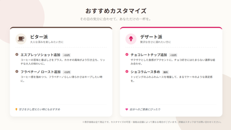Click +55円 badge next to エスプレッソショット追加
This screenshot has width=231, height=130.
click(66, 55)
